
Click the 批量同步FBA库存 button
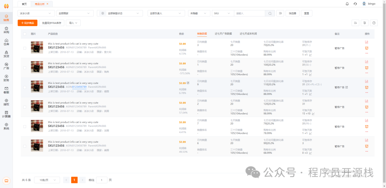tap(52, 23)
